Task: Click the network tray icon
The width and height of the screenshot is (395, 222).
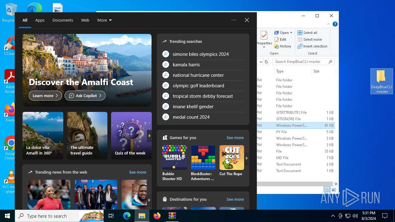Action: pyautogui.click(x=348, y=216)
